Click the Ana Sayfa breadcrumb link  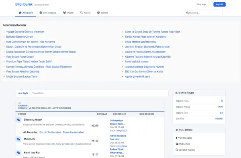click(23, 93)
